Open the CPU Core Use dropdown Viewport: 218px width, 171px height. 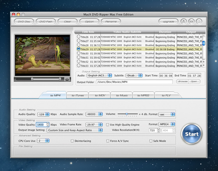tap(43, 141)
